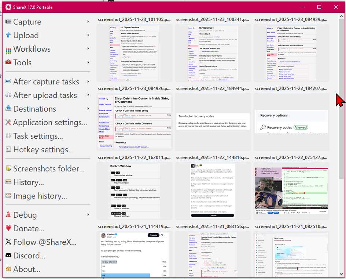346x279 pixels.
Task: Click the camera icon beside Capture
Action: pos(8,22)
